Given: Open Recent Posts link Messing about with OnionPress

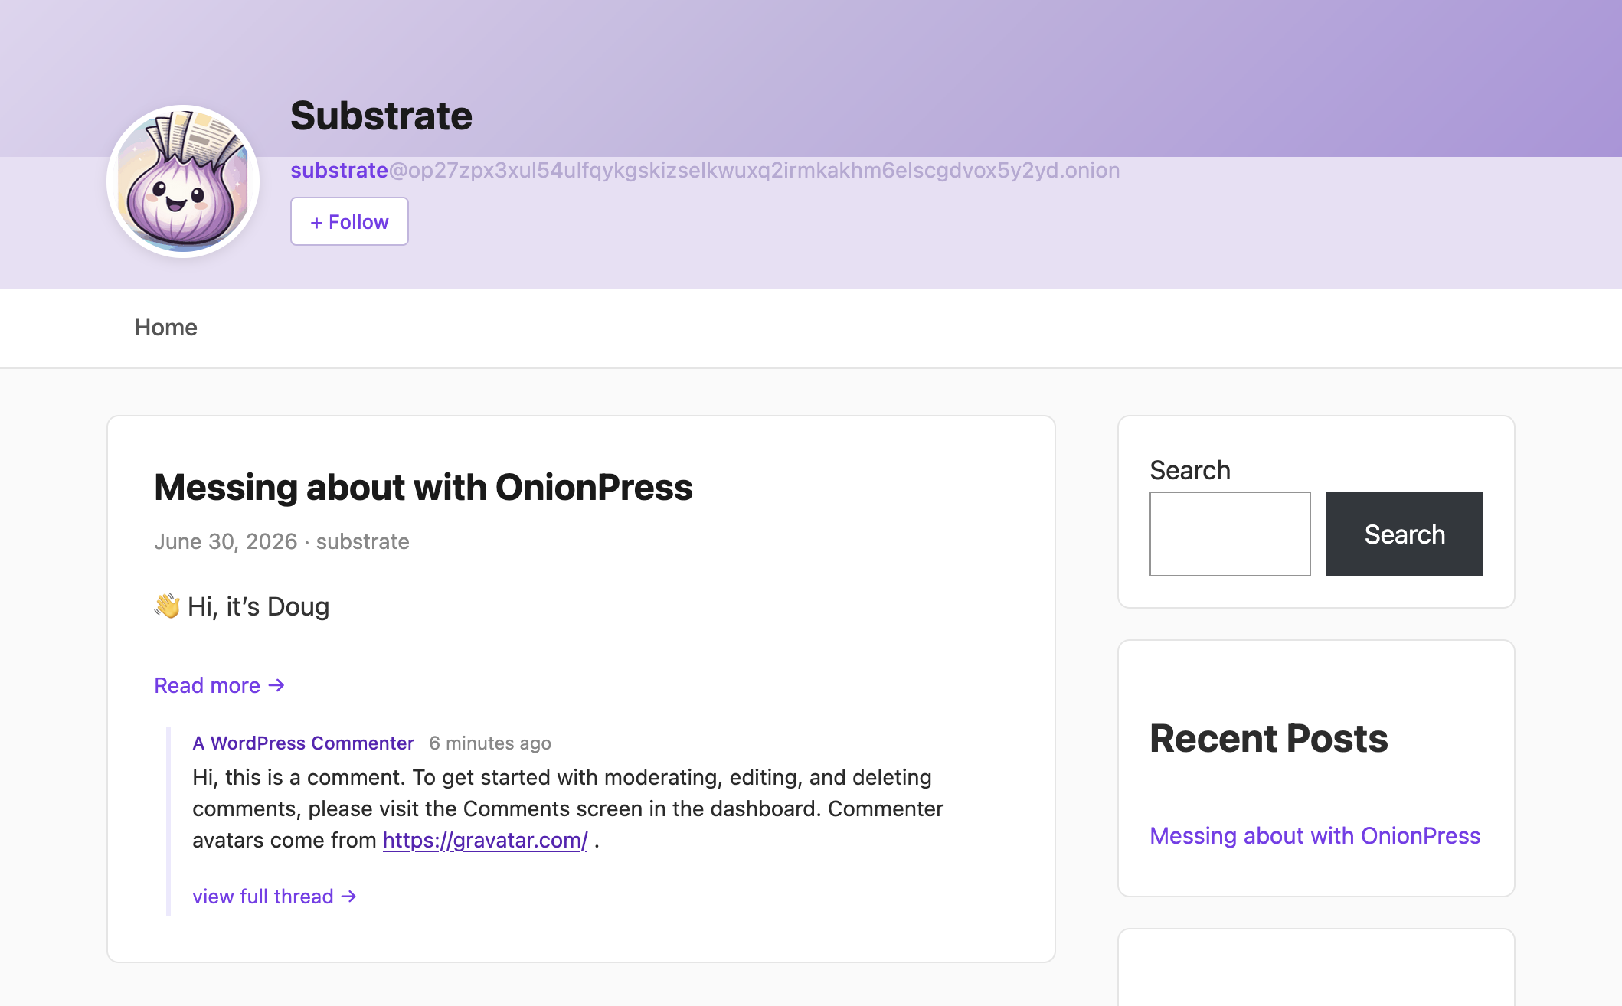Looking at the screenshot, I should [x=1315, y=836].
